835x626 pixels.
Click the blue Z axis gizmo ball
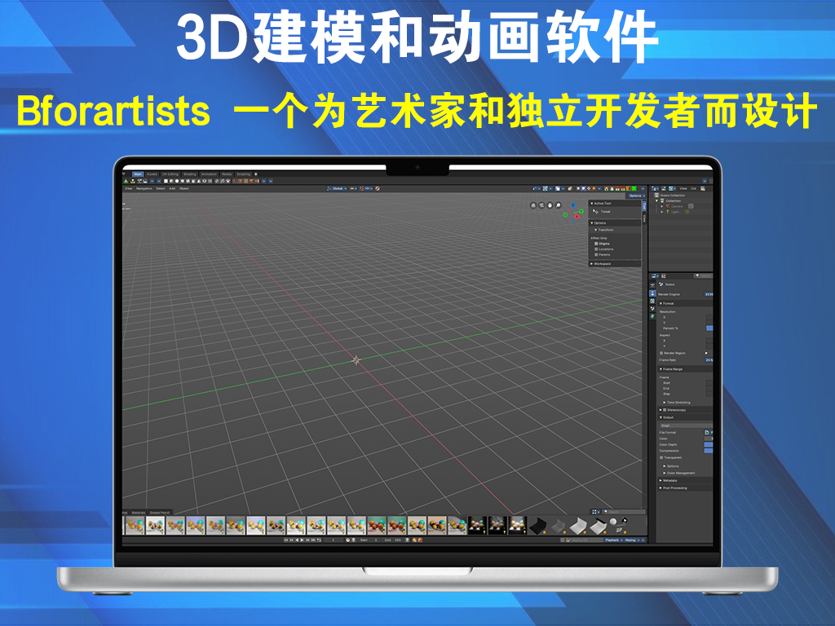572,205
